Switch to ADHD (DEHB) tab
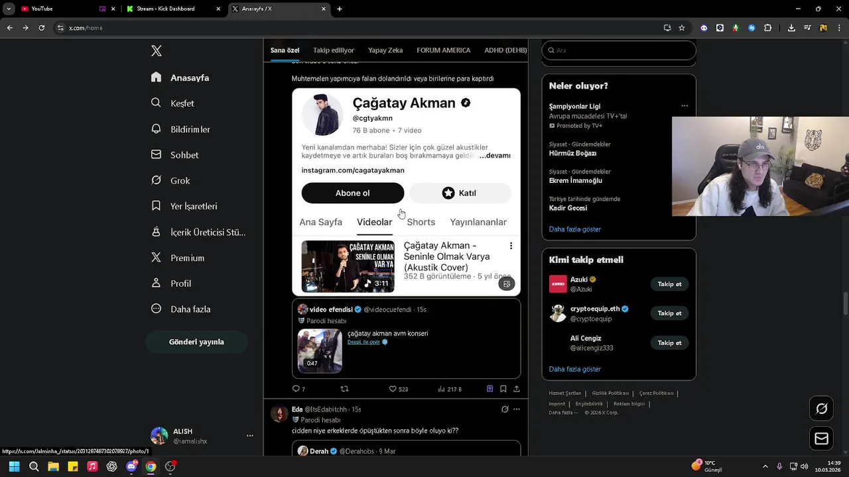 tap(505, 50)
